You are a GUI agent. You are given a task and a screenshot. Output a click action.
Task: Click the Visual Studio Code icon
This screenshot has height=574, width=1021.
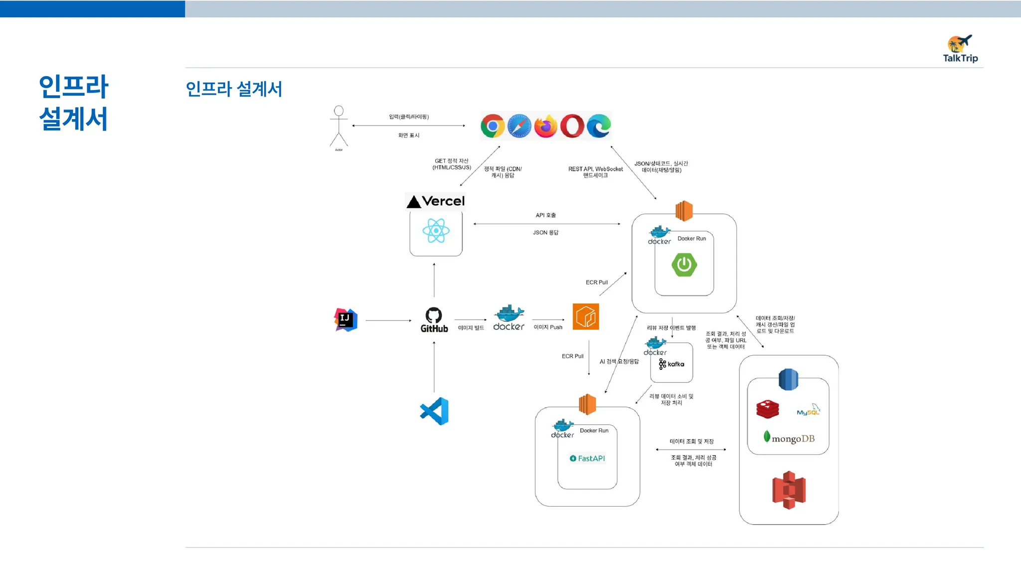[x=435, y=411]
